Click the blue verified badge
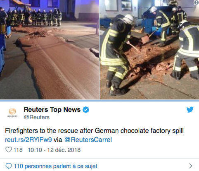199x171 pixels. pos(86,110)
